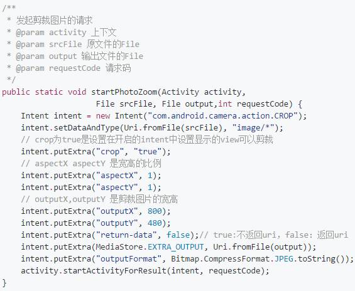Click startActivityForResult method call
Screen dimensions: 355x291
(x=114, y=271)
